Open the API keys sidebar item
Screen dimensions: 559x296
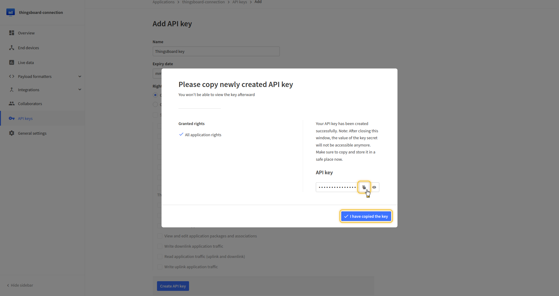[x=25, y=118]
